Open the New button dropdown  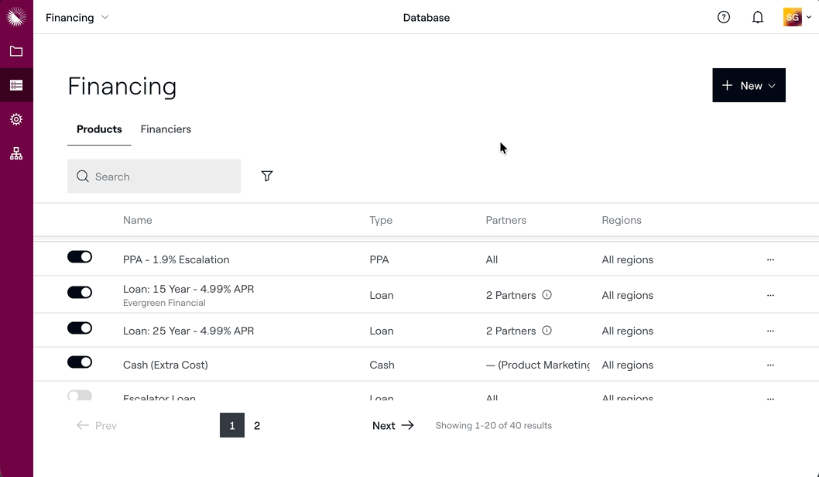point(749,85)
